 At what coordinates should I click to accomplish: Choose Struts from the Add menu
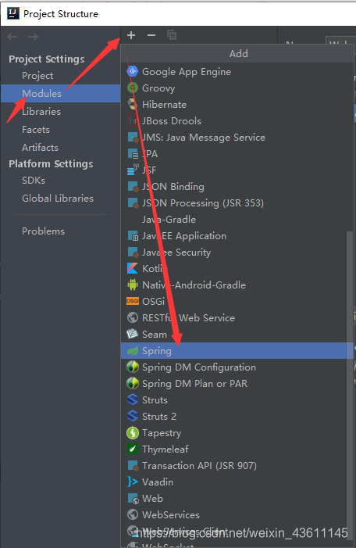[155, 399]
